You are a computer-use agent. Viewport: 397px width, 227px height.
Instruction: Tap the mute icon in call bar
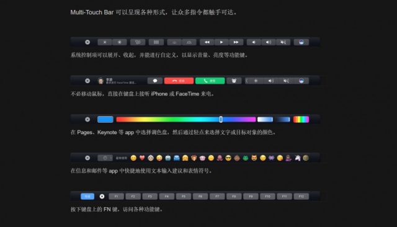point(286,81)
